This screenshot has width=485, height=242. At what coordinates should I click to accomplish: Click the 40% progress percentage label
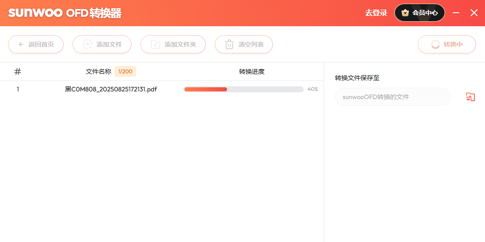pos(313,90)
